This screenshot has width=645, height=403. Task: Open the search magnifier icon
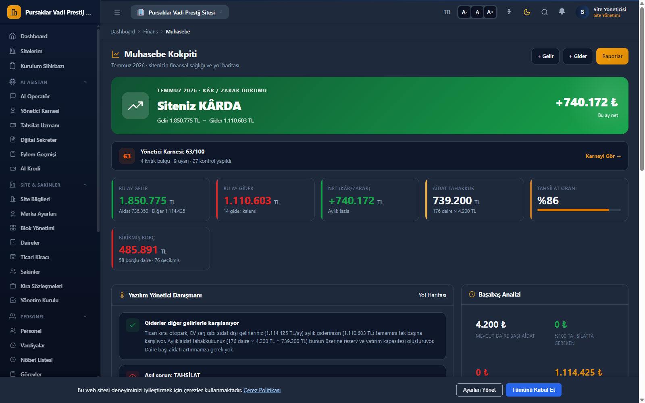click(545, 12)
